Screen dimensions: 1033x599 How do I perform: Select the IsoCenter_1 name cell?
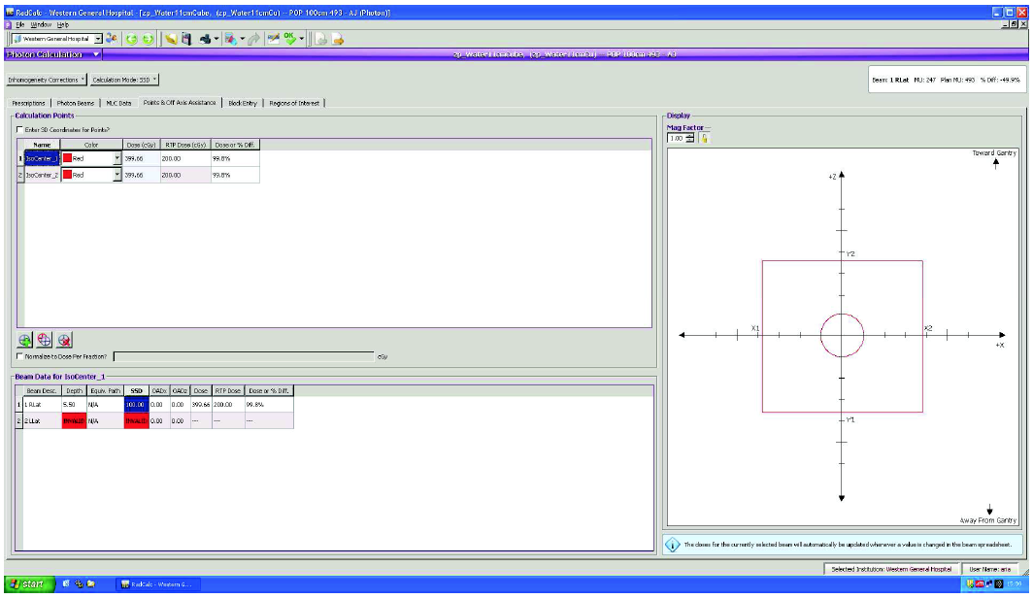tap(42, 159)
